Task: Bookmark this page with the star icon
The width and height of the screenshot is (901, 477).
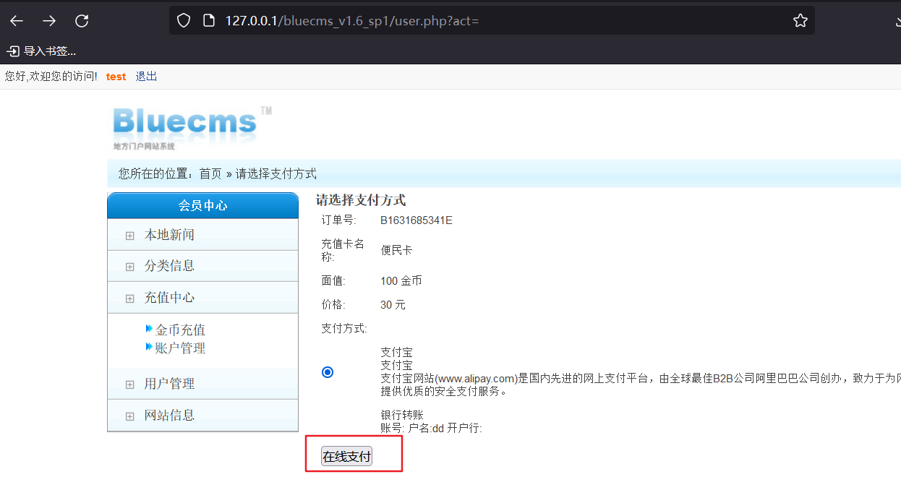Action: point(800,20)
